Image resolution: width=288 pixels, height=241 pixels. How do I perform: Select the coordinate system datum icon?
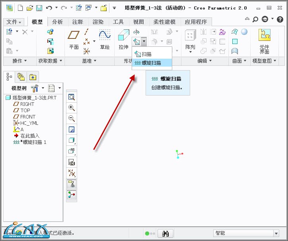[86, 51]
